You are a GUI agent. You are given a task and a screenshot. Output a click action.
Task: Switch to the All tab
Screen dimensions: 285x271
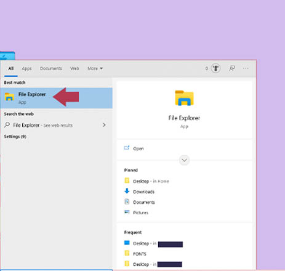11,68
